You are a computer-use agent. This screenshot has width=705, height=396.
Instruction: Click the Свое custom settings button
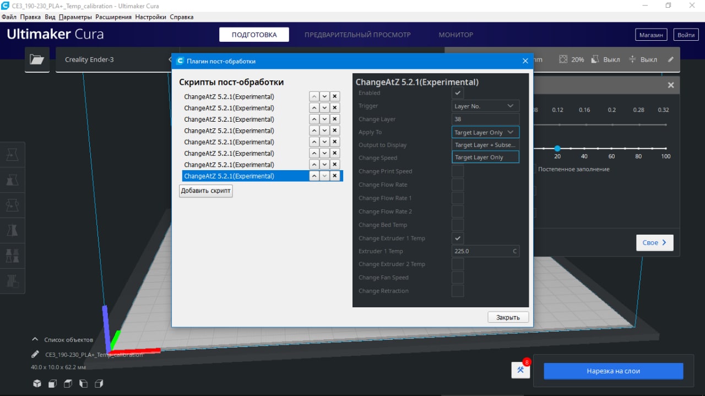point(654,242)
